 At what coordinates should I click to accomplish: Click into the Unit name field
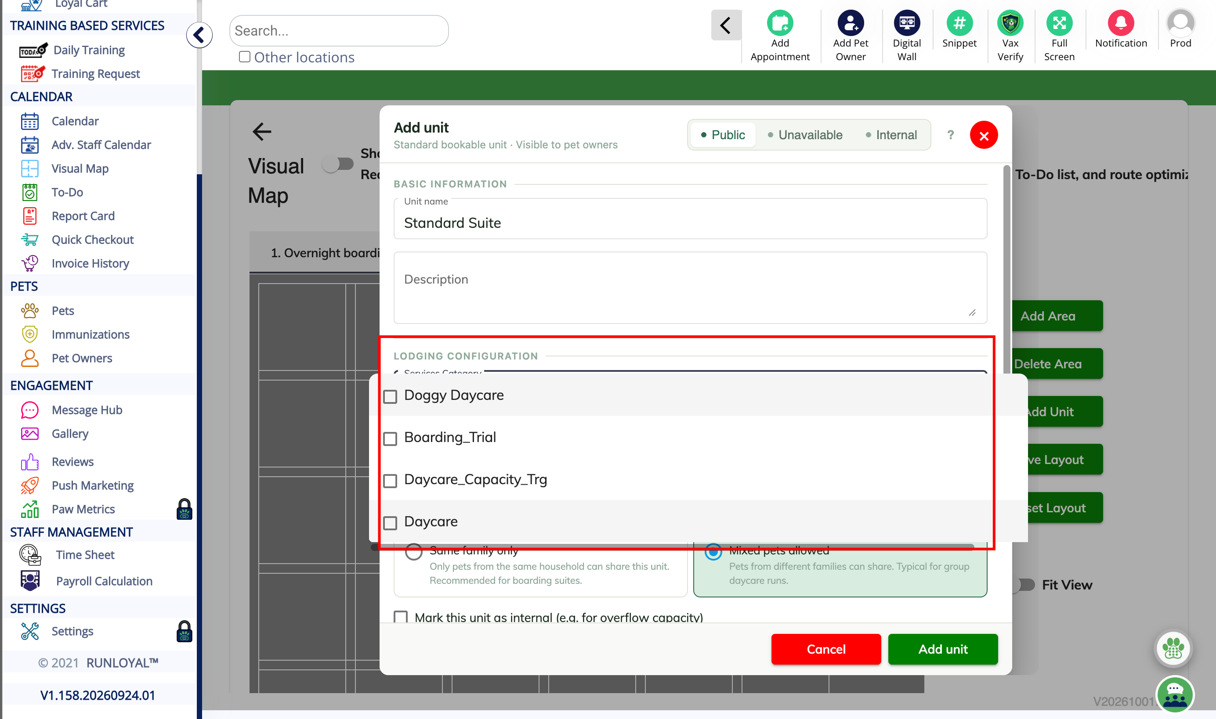click(690, 219)
